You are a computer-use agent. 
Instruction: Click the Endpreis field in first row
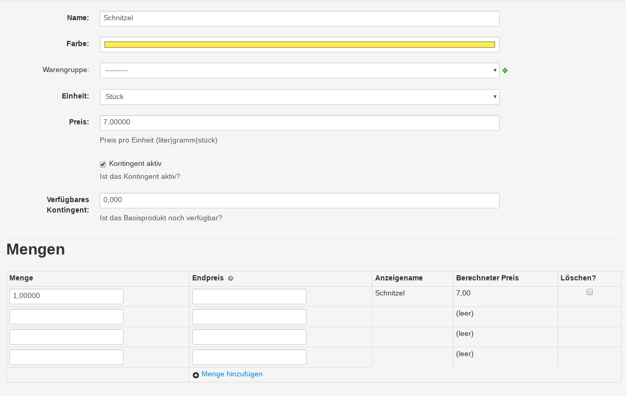[249, 296]
